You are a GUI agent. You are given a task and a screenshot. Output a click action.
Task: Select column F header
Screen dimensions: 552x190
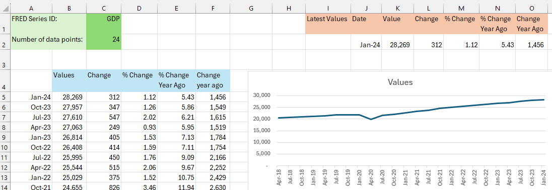point(213,9)
